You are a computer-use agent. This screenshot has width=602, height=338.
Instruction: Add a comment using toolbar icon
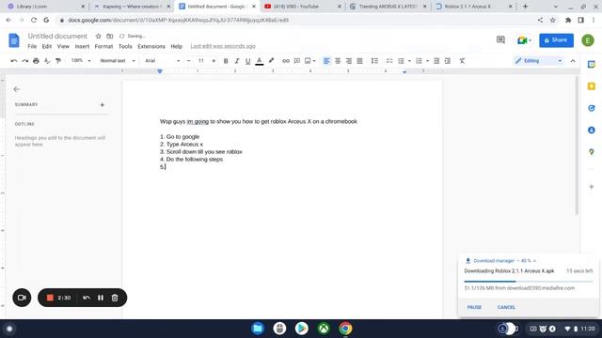click(x=297, y=61)
